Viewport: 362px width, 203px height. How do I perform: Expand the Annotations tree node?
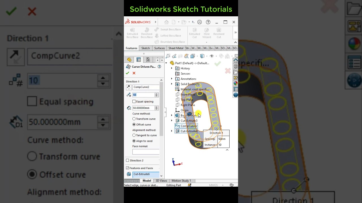[172, 79]
